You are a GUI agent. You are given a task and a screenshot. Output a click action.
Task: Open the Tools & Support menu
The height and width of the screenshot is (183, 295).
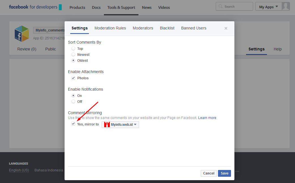pos(121,8)
